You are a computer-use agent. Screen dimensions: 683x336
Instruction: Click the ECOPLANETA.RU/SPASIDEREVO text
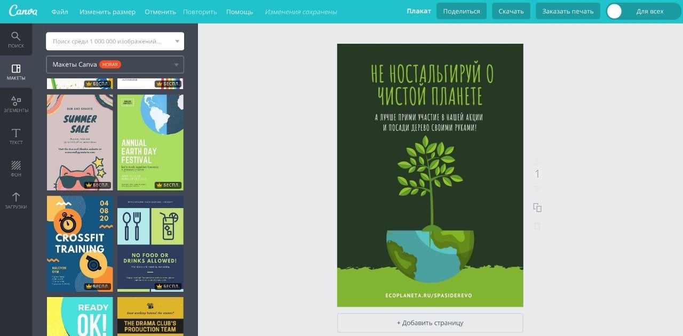point(429,295)
